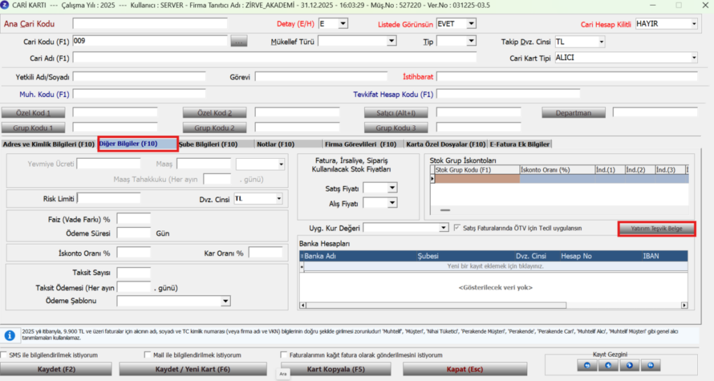Click the blue info icon beside the notice
714x381 pixels.
click(x=10, y=335)
